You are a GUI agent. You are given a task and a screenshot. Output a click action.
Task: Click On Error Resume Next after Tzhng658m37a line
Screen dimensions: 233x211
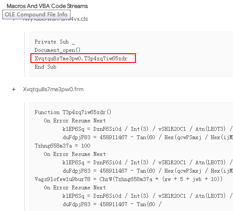tap(75, 154)
